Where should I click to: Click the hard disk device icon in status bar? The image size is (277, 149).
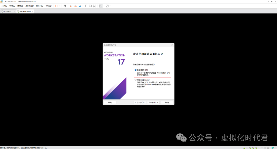244,148
